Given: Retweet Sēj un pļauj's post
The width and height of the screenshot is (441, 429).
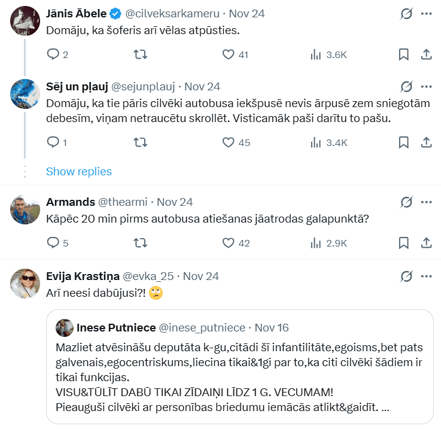Looking at the screenshot, I should tap(140, 142).
